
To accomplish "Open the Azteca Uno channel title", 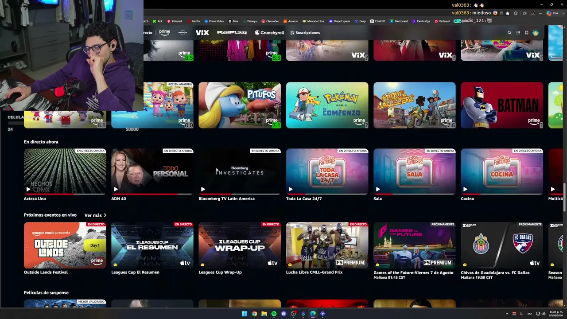I will click(x=35, y=198).
